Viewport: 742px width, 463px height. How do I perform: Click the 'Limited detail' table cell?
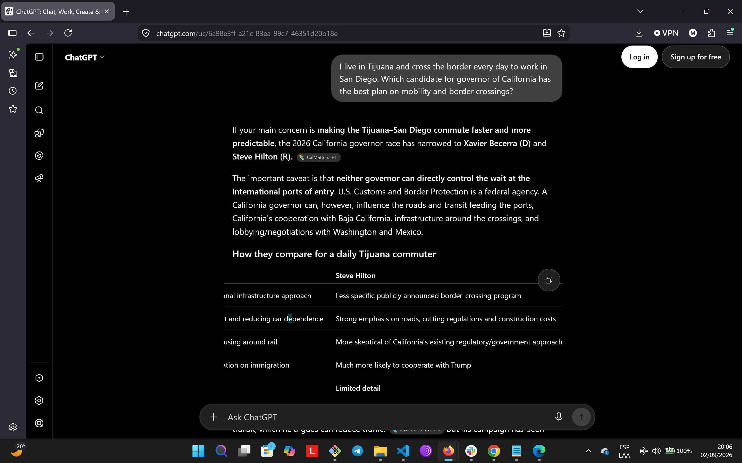358,388
